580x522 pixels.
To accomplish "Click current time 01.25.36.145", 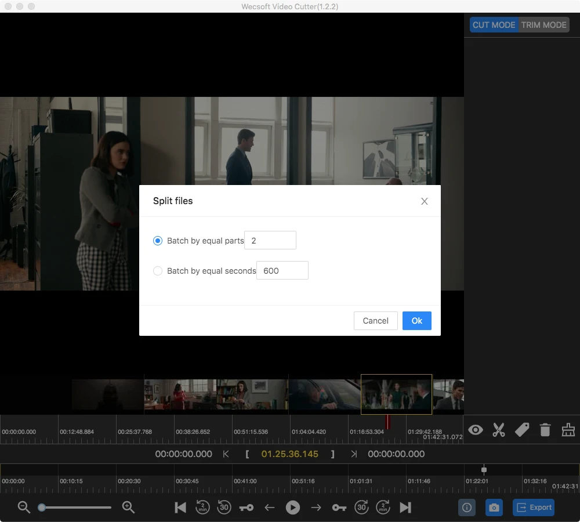I will point(289,454).
